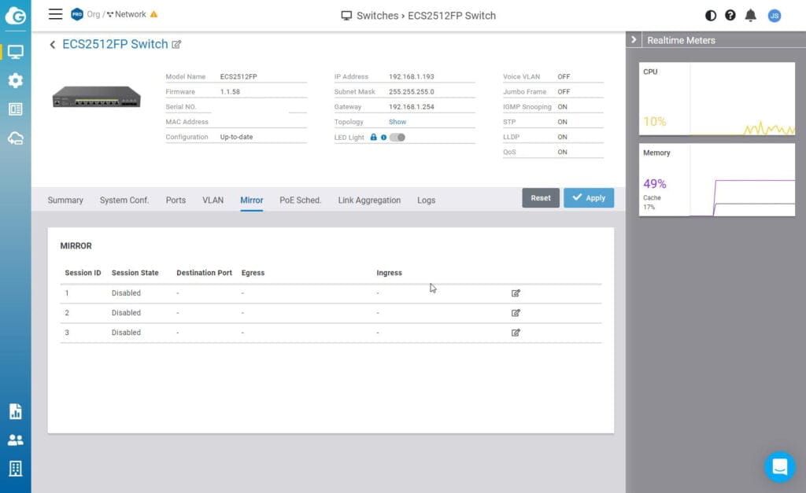
Task: Click the notifications bell icon
Action: pyautogui.click(x=751, y=15)
